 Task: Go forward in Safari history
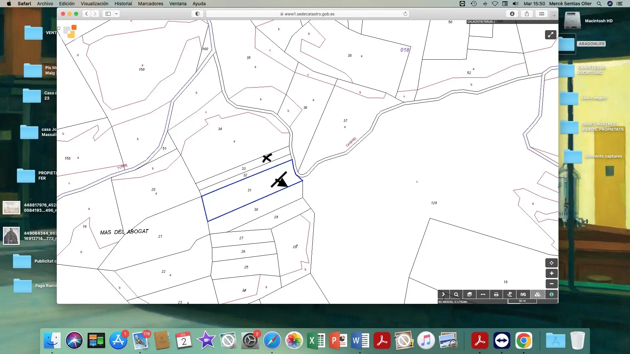click(95, 14)
